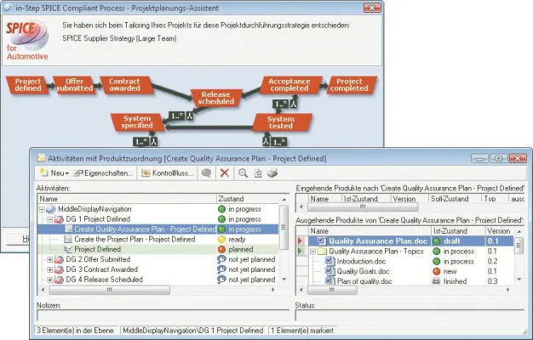Click 'not yet planned' icon for DG 4

[221, 280]
